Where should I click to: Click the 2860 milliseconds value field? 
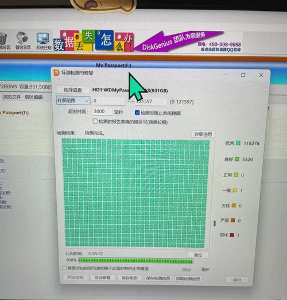186,270
